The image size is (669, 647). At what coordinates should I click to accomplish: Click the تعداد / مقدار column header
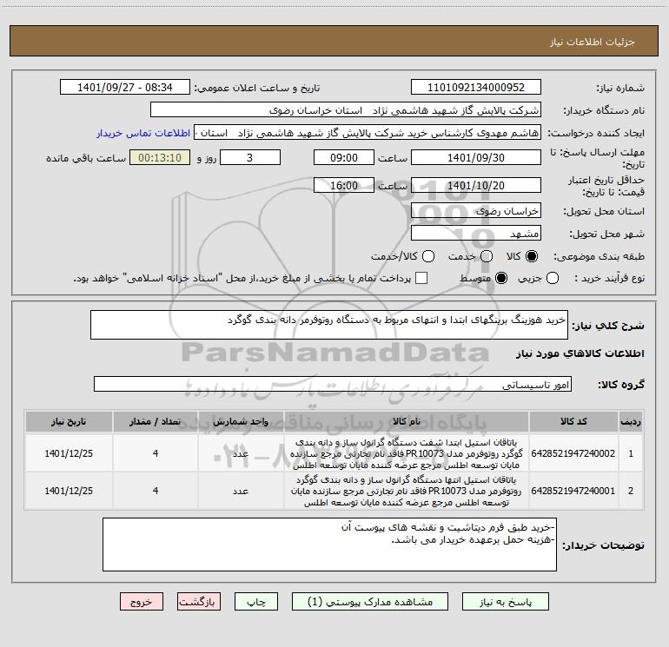[x=156, y=421]
